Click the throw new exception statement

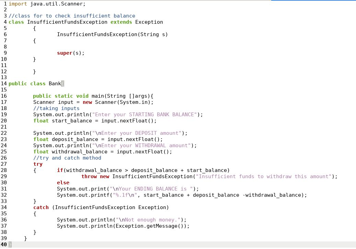(172, 176)
